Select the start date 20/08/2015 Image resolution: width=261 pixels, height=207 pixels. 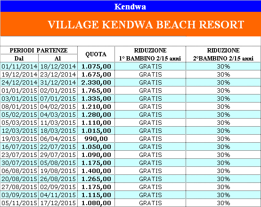click(x=19, y=179)
